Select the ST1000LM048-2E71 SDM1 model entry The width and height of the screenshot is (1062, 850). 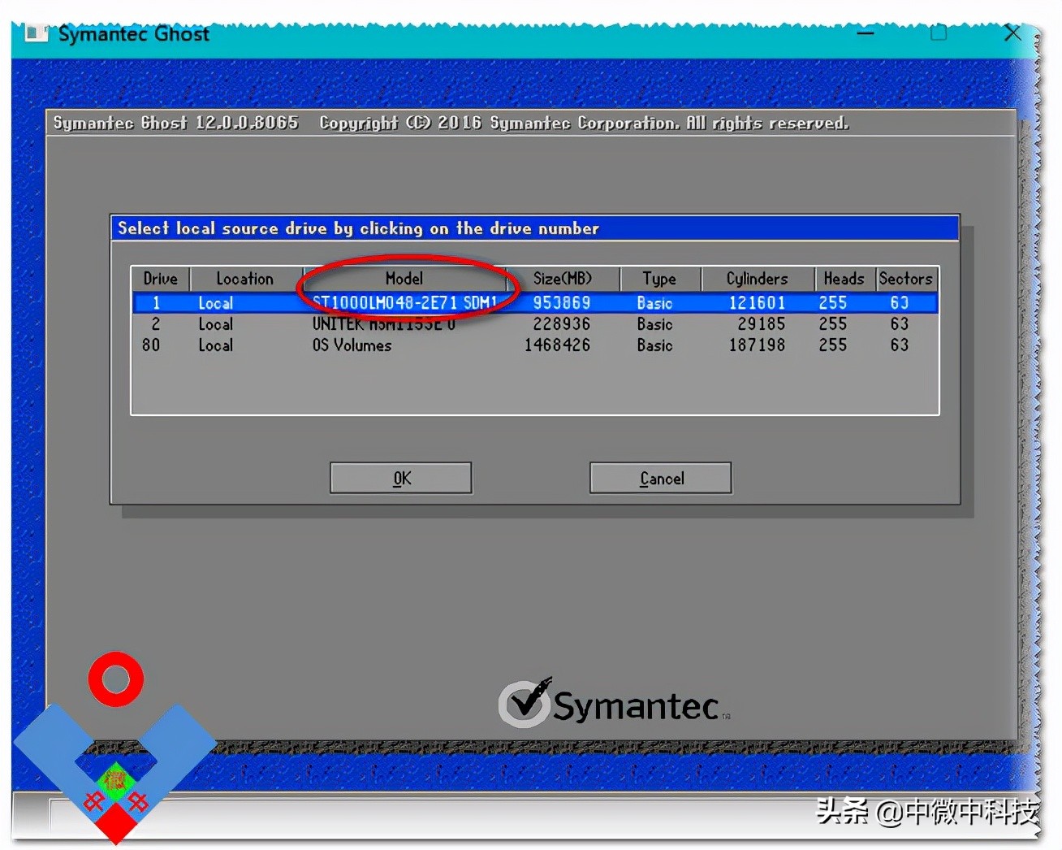(x=405, y=303)
